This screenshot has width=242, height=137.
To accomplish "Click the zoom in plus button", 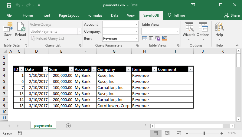I will [222, 133].
